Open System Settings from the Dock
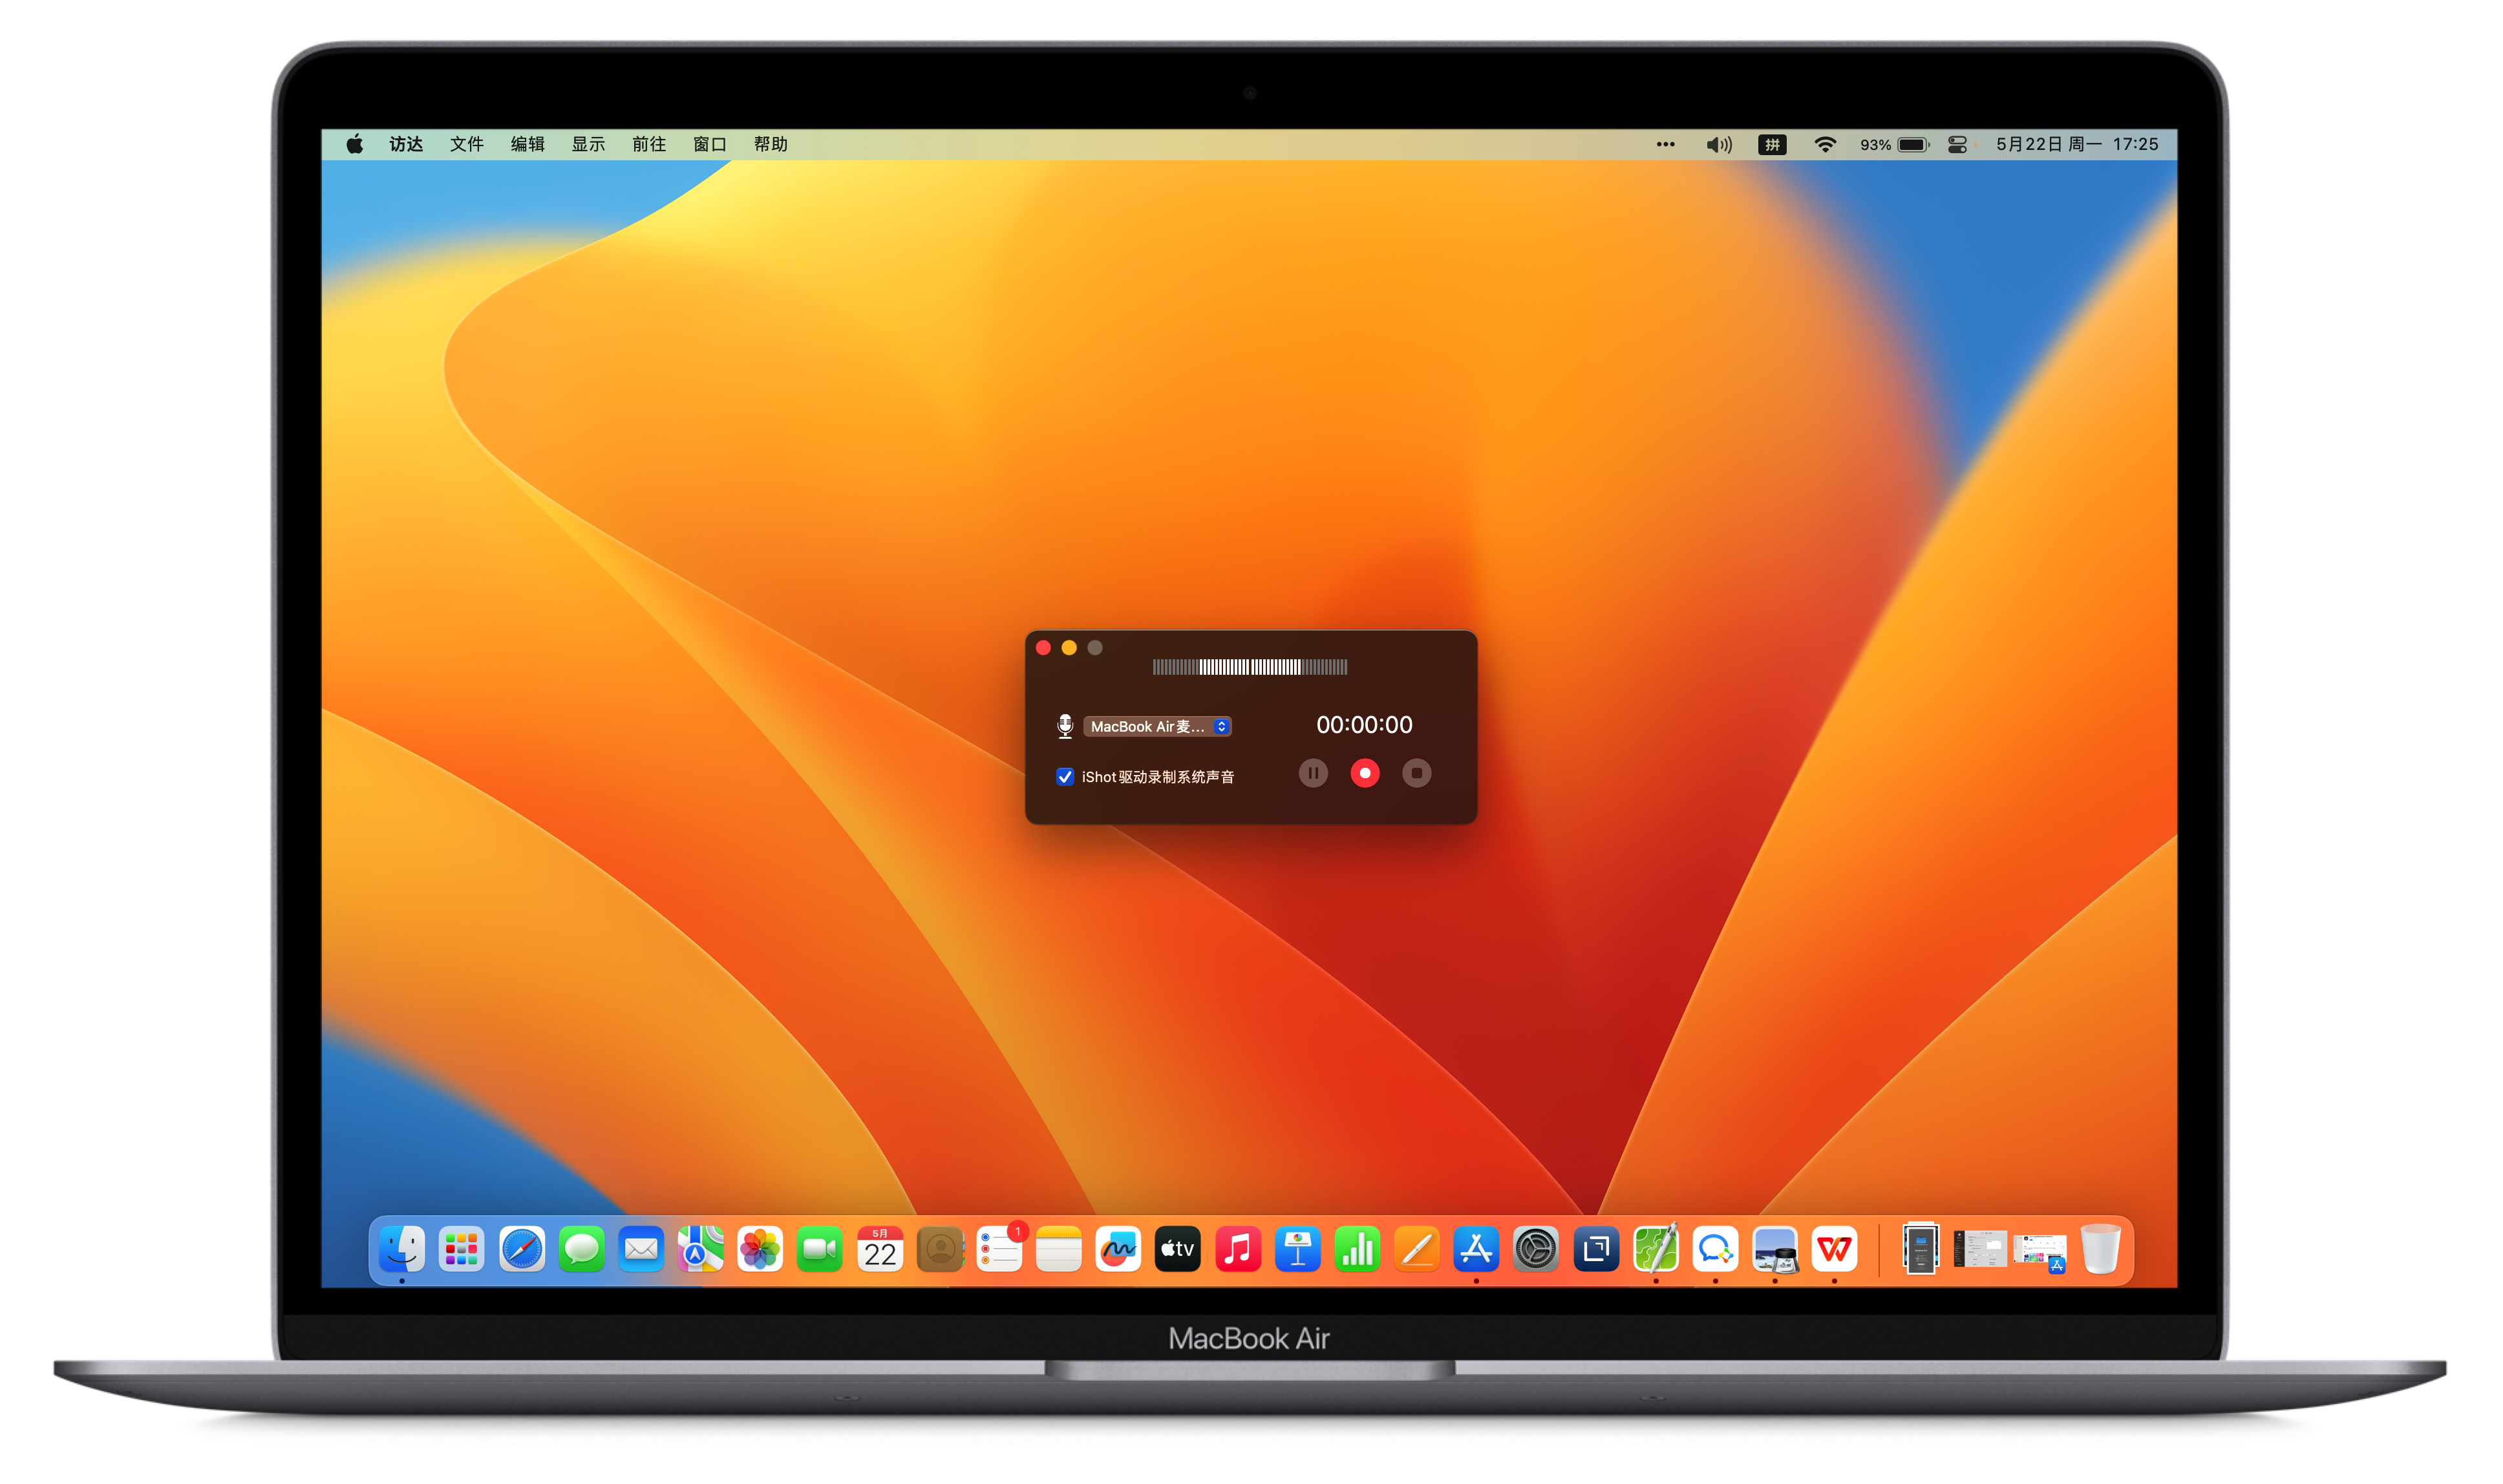The image size is (2503, 1484). coord(1536,1249)
